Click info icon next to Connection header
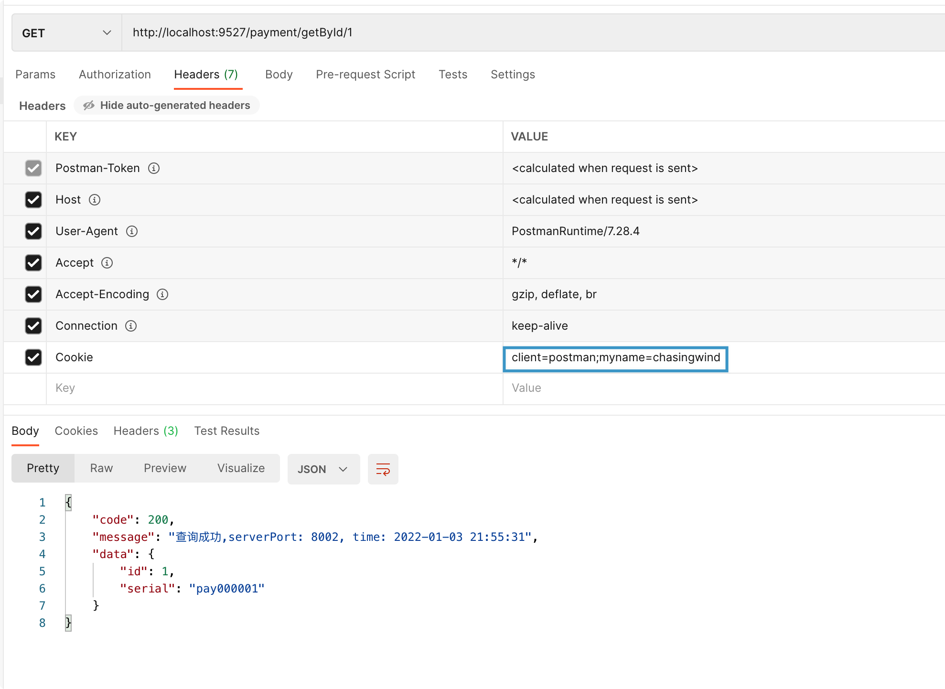 tap(131, 326)
